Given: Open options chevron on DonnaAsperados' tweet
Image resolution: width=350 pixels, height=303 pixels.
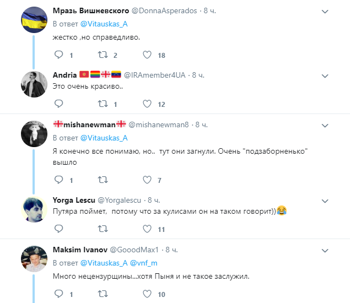Looking at the screenshot, I should coord(325,11).
